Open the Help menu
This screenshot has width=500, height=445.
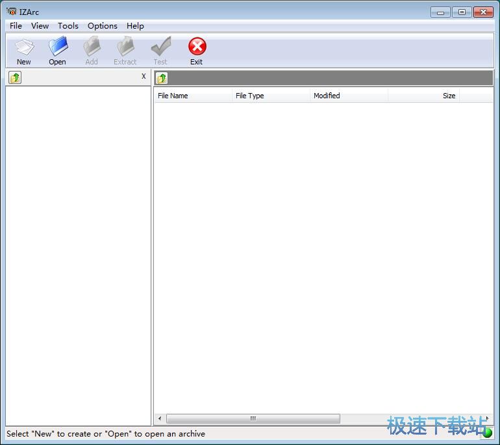pos(135,26)
